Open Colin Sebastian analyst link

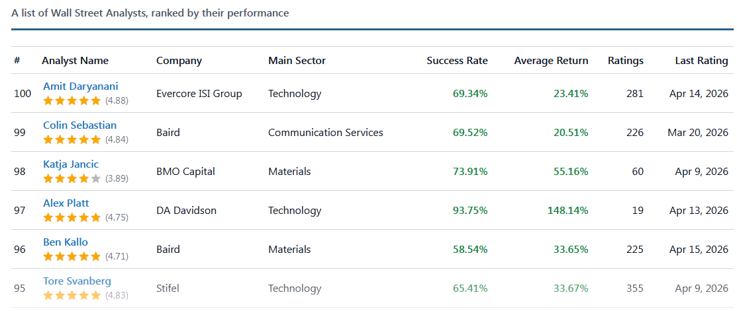point(79,125)
